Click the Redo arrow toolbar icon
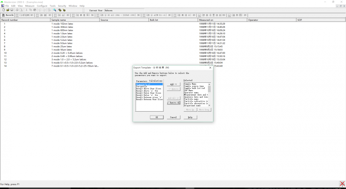This screenshot has height=189, width=346. (x=44, y=10)
